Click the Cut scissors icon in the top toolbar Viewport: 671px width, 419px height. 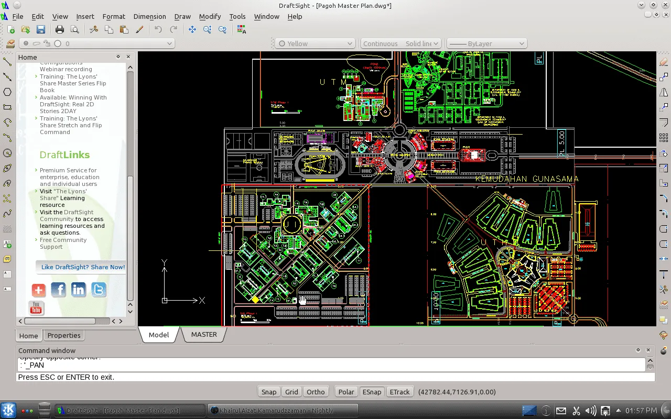click(94, 30)
